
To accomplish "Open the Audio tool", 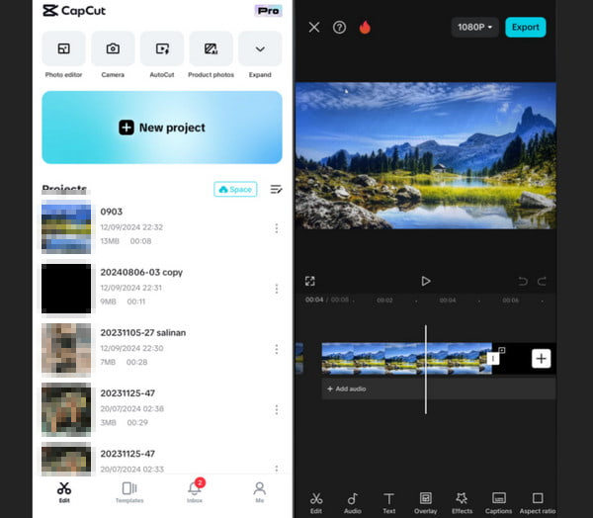I will (x=353, y=503).
